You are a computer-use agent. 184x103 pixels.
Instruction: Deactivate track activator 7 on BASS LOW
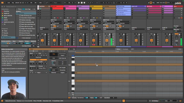tap(54, 40)
